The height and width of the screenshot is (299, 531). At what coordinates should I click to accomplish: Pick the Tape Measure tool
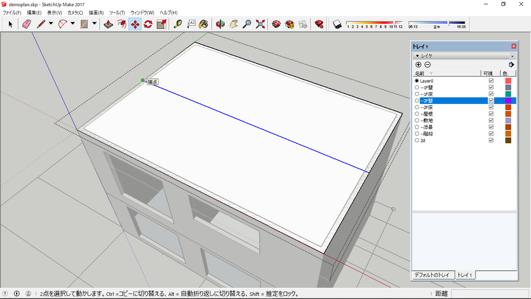[x=178, y=24]
